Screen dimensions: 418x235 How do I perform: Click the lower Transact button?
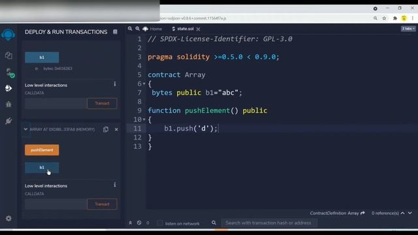(102, 204)
